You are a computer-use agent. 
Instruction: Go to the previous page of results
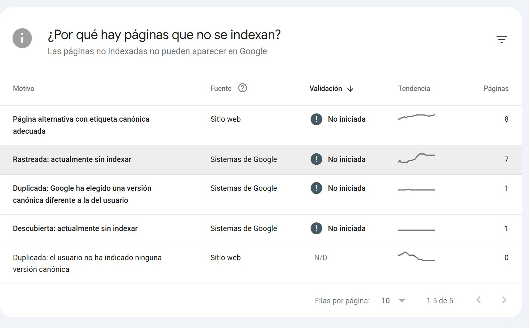pyautogui.click(x=479, y=300)
